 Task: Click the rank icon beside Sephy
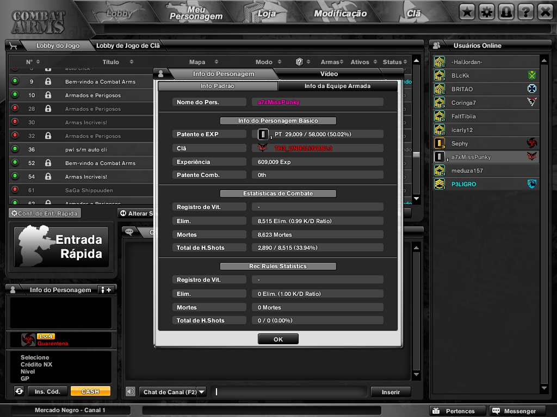(x=440, y=143)
